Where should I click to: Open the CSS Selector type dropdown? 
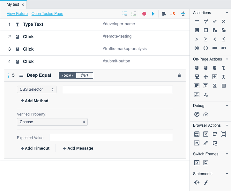(x=37, y=89)
